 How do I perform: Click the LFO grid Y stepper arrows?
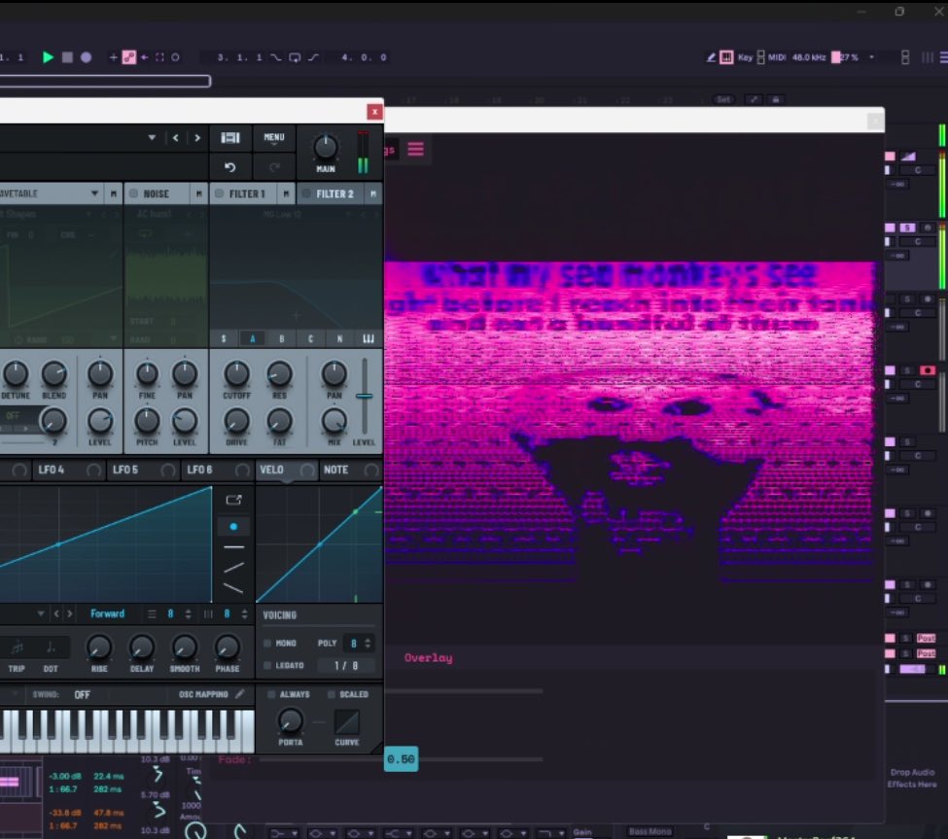(244, 614)
